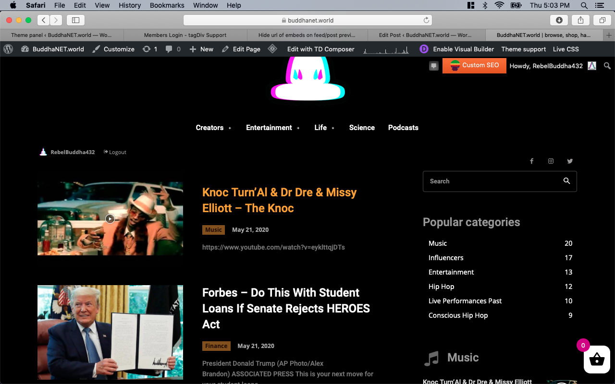Image resolution: width=615 pixels, height=384 pixels.
Task: Click Safari's back navigation arrow
Action: point(44,20)
